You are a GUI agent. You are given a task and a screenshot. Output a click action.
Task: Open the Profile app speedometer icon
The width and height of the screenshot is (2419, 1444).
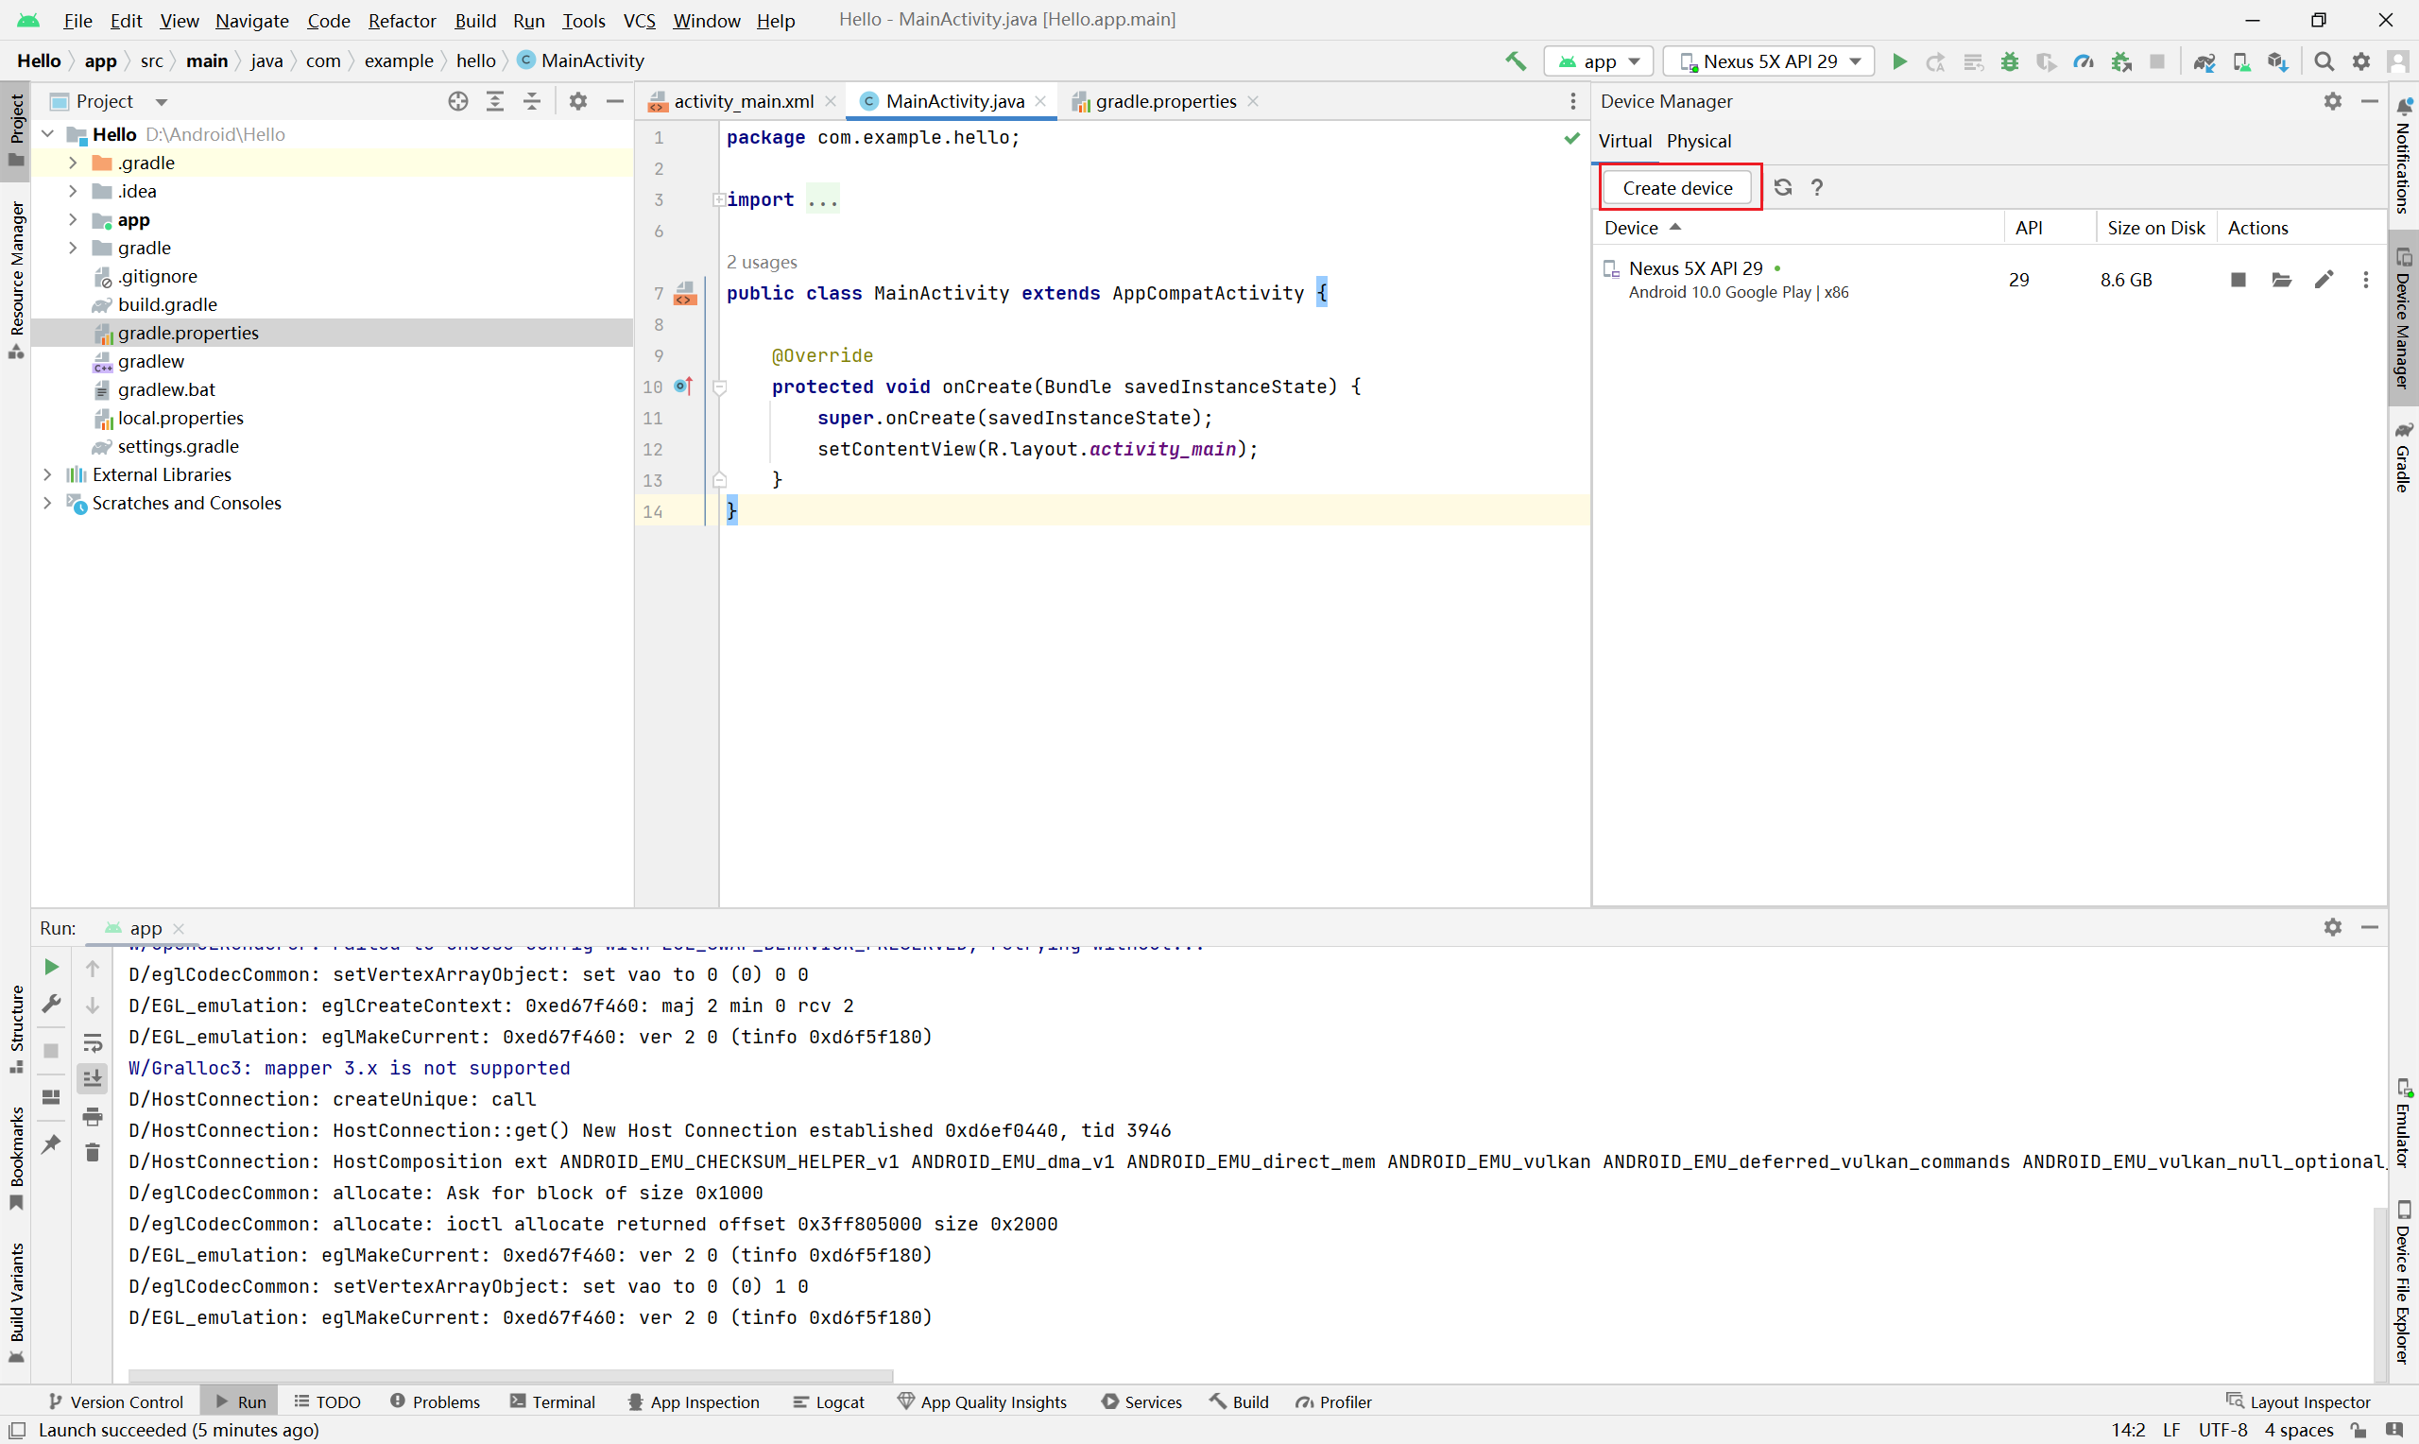[2084, 61]
